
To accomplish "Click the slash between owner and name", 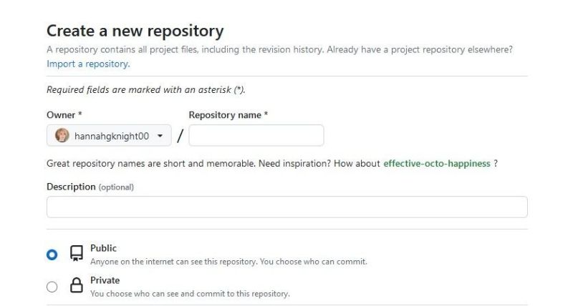I will [180, 136].
